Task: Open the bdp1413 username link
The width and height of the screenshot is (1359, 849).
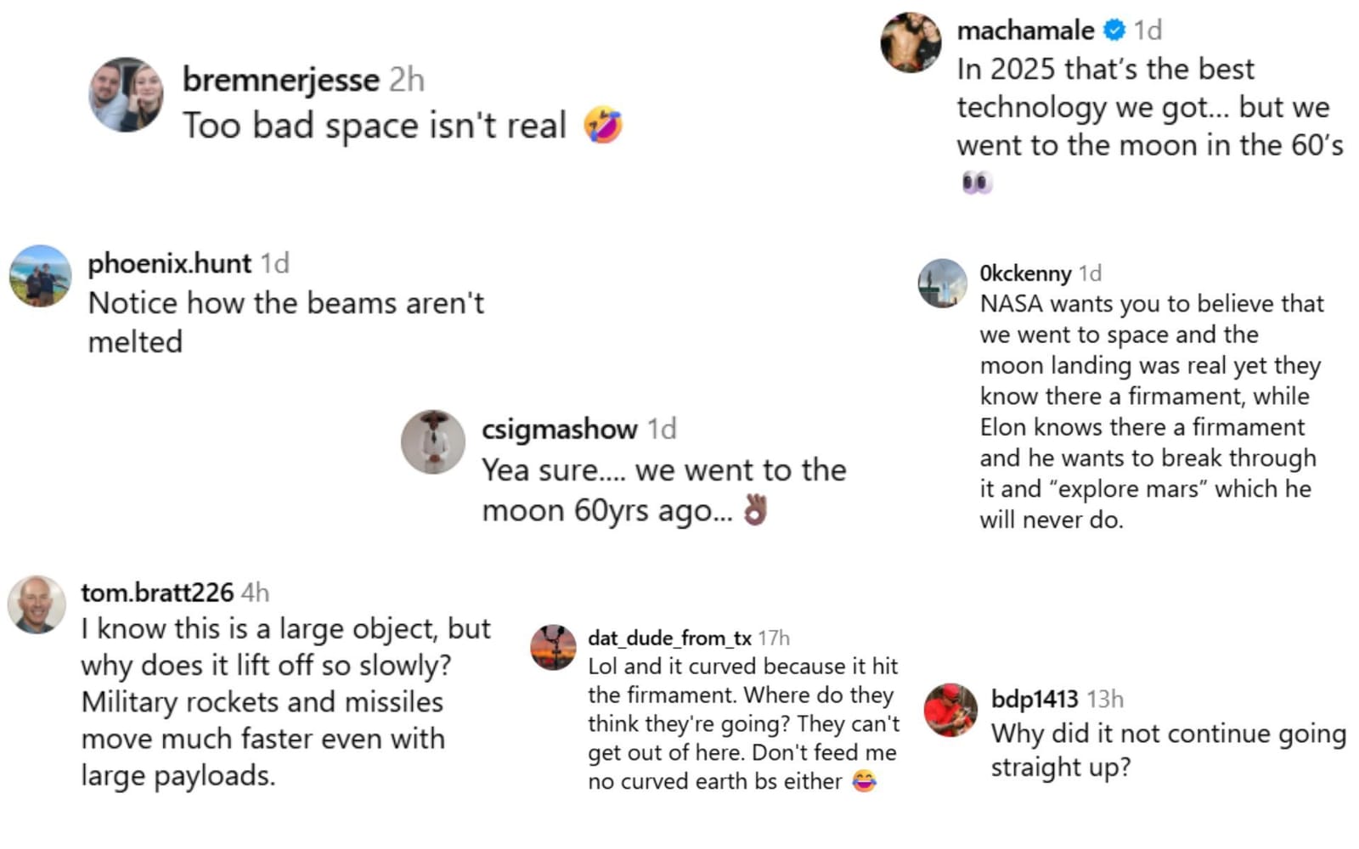Action: tap(1034, 699)
